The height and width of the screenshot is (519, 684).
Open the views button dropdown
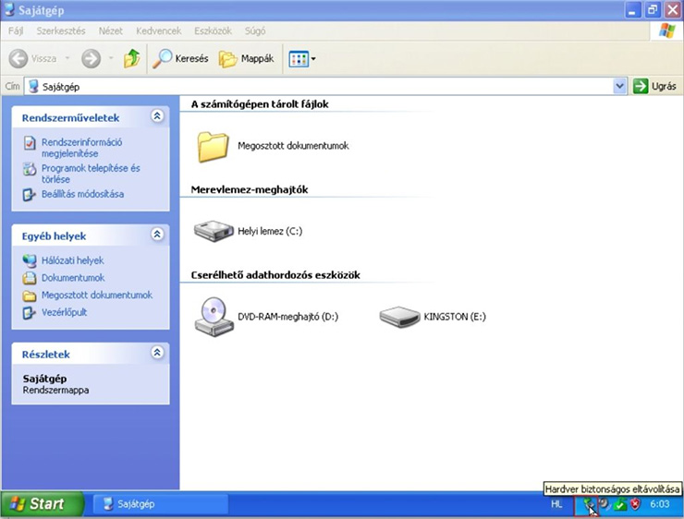[x=313, y=58]
